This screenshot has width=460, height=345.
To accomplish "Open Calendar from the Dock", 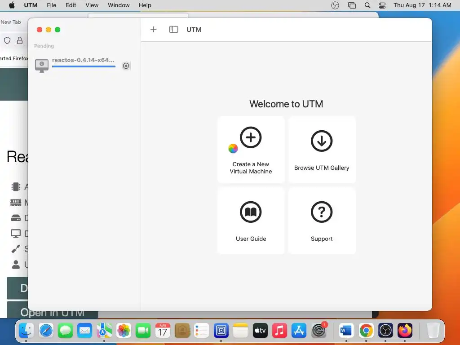I will tap(163, 331).
